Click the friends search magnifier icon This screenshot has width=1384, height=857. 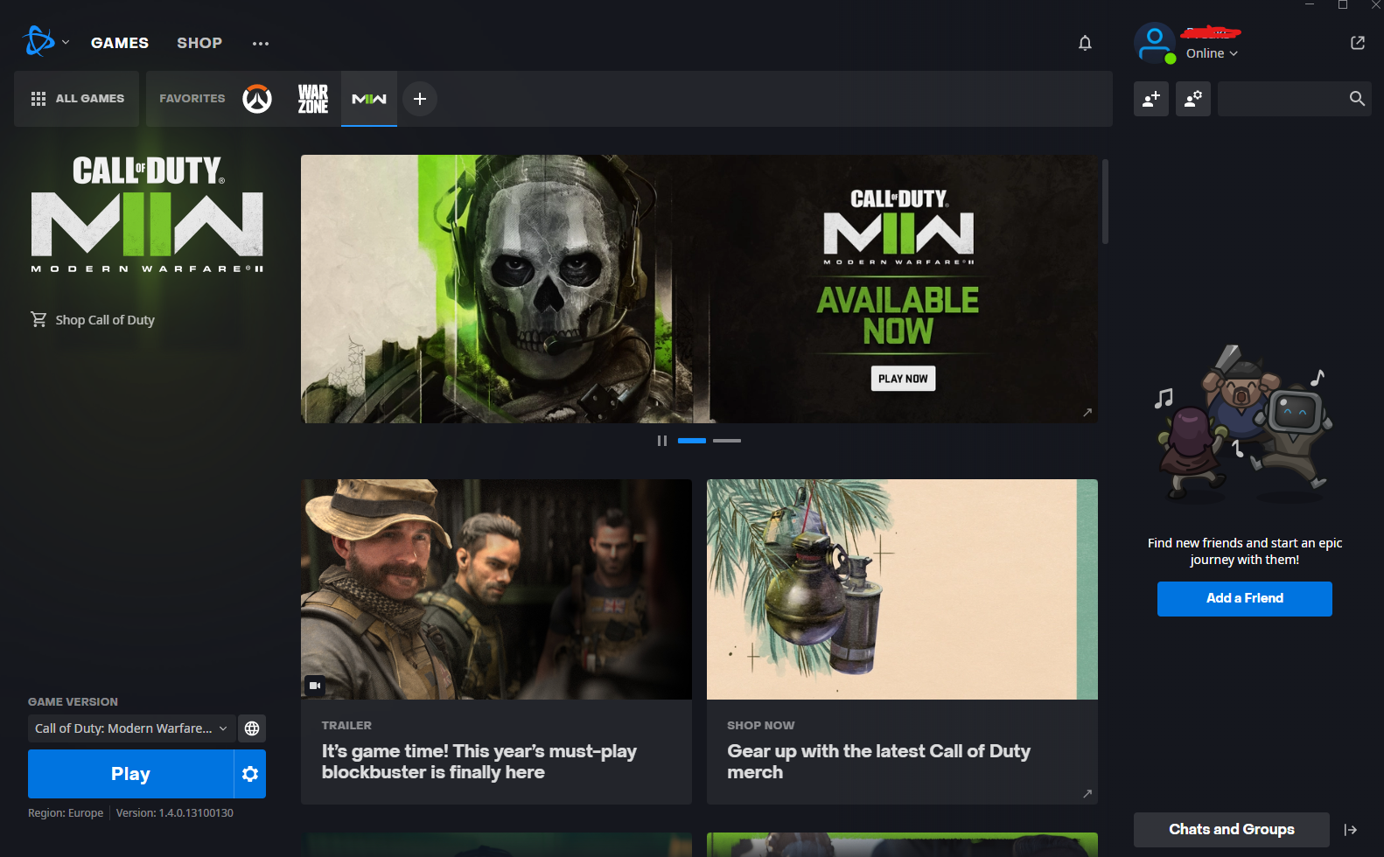coord(1357,99)
